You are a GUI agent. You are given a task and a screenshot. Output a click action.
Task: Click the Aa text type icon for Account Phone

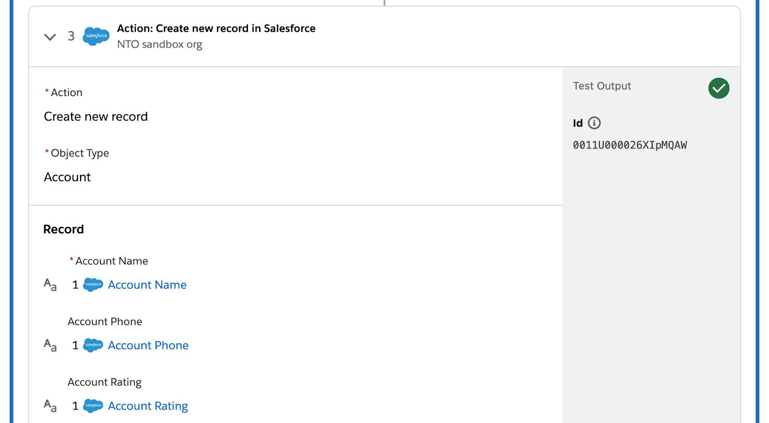click(50, 345)
